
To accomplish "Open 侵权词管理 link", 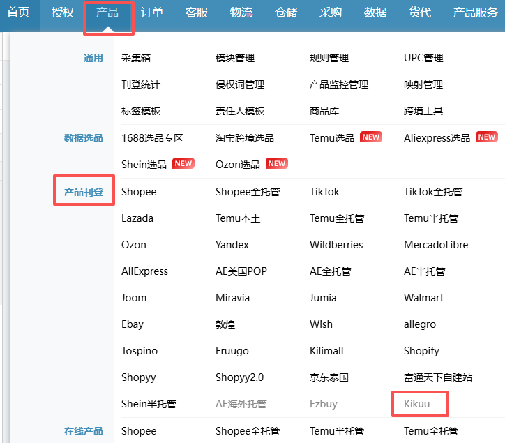I will [x=240, y=84].
